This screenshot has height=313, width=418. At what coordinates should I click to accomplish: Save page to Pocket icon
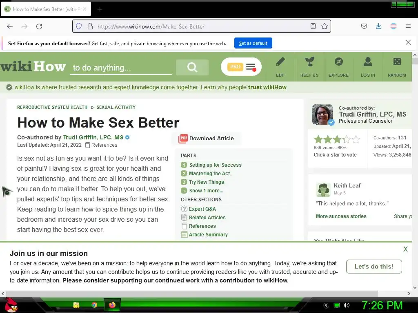click(x=364, y=26)
